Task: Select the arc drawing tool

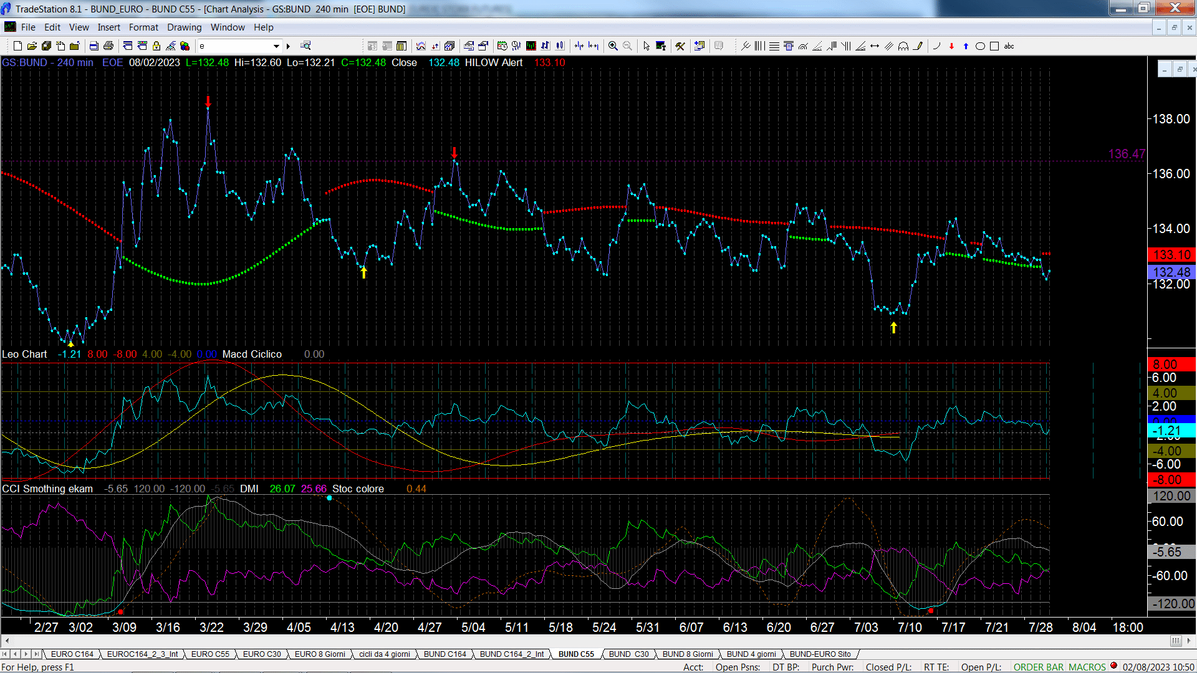Action: (903, 46)
